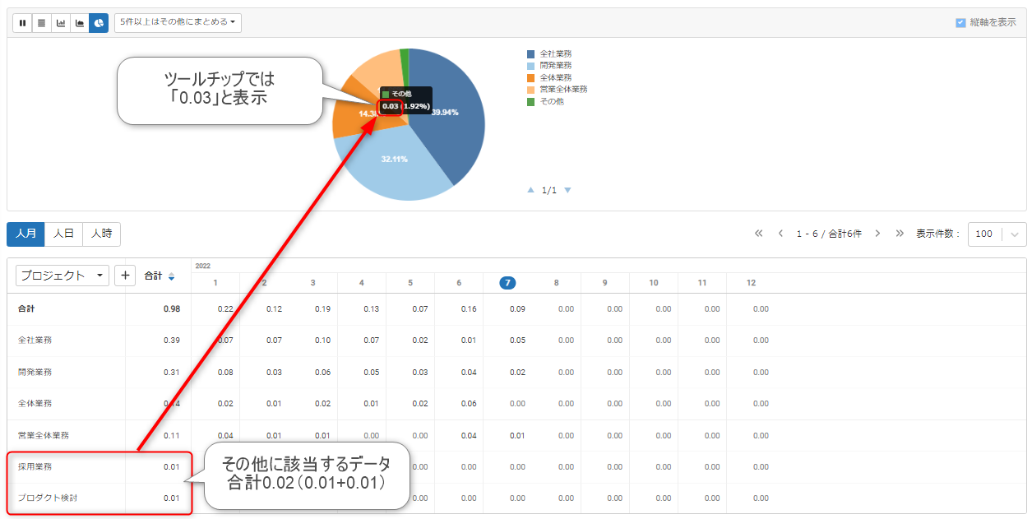Select month 6 column header
Image resolution: width=1032 pixels, height=519 pixels.
click(x=459, y=283)
